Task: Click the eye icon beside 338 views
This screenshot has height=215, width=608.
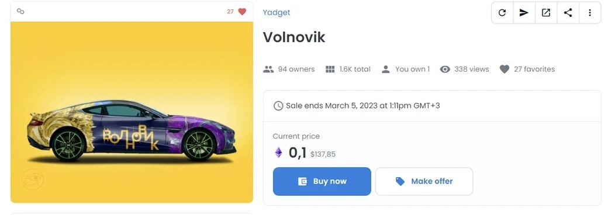Action: (445, 69)
